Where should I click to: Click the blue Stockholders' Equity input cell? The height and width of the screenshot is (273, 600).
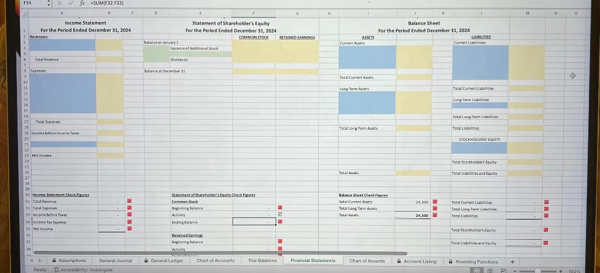pyautogui.click(x=479, y=148)
